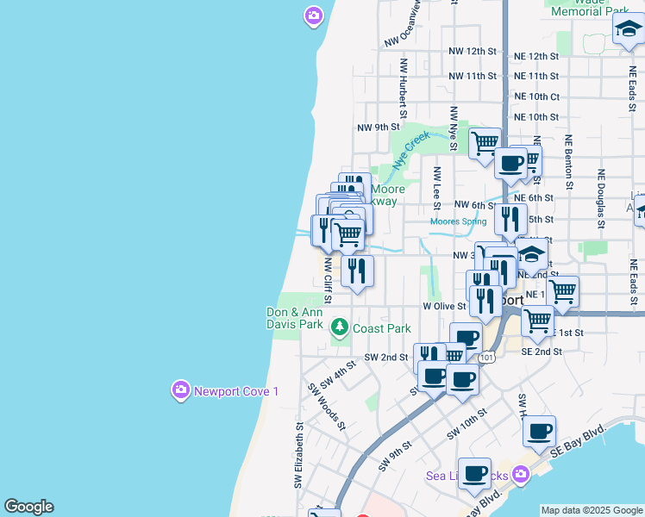Image resolution: width=645 pixels, height=517 pixels.
Task: Click the Nye Creek label
Action: pyautogui.click(x=410, y=150)
